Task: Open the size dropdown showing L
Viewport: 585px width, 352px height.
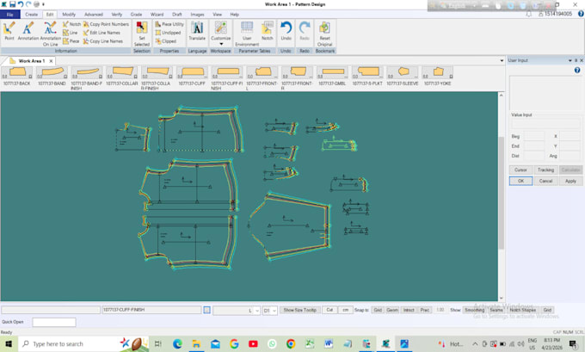Action: tap(256, 310)
